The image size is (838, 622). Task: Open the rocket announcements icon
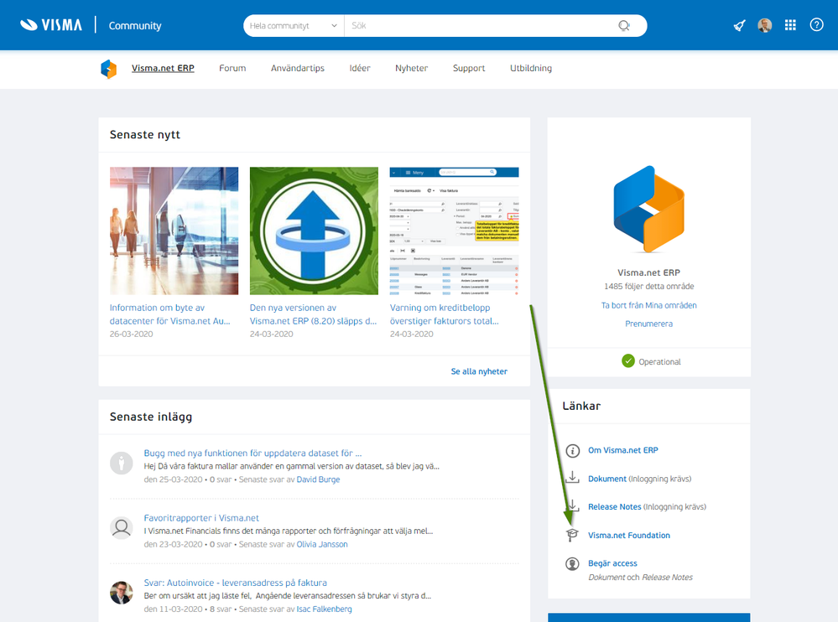(x=739, y=25)
